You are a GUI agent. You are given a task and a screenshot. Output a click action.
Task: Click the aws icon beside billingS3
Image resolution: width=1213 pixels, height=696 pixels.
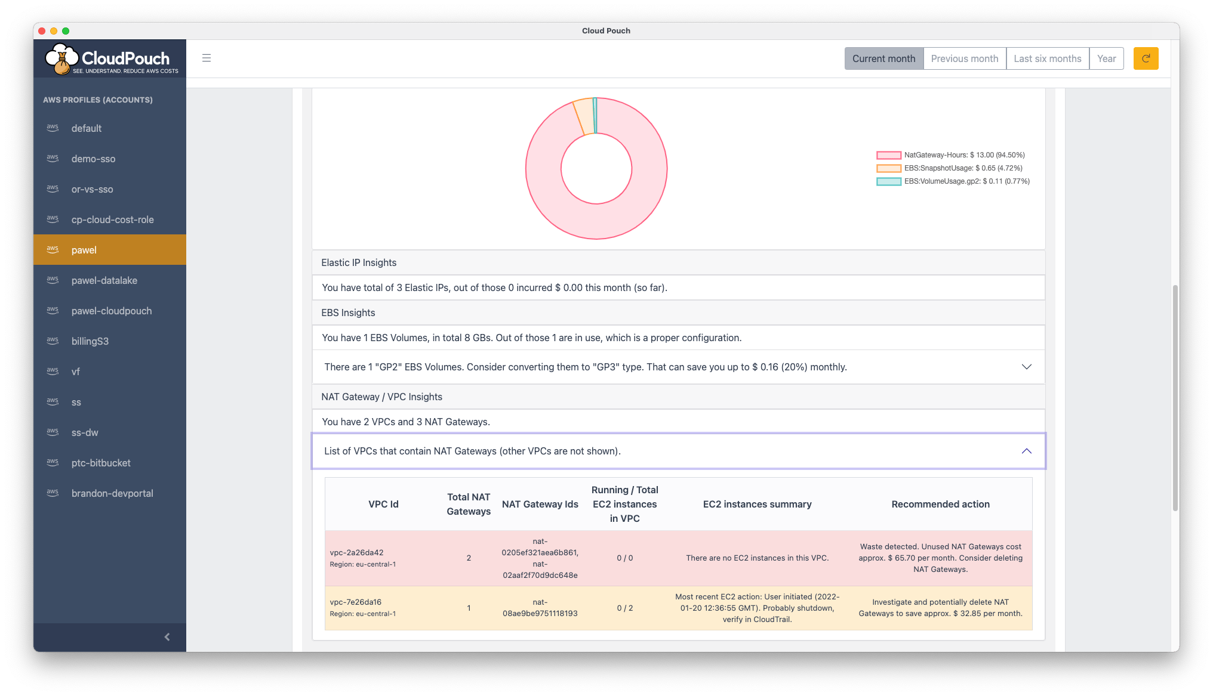coord(53,341)
